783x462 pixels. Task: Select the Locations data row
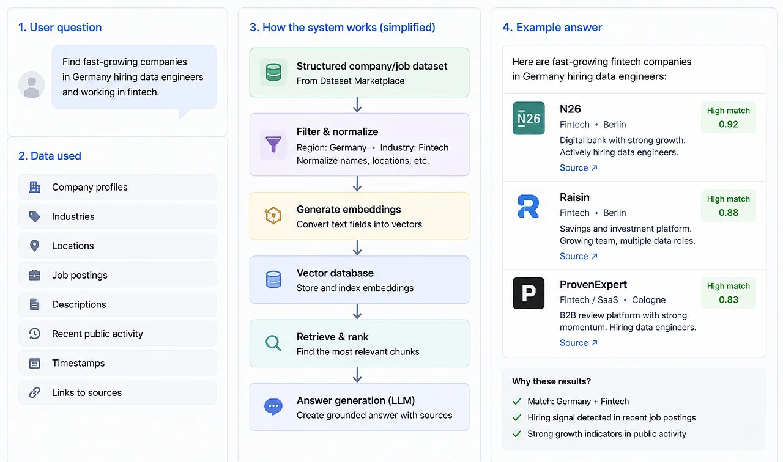coord(117,246)
